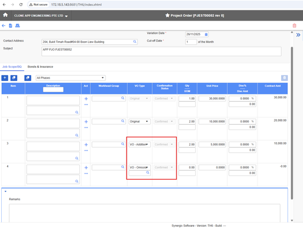Expand the side panel with double chevron
Viewport: 303px width, 228px height.
(x=298, y=35)
